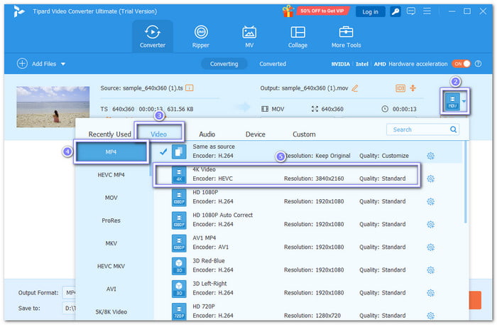Open the Ripper module
This screenshot has width=497, height=325.
201,36
